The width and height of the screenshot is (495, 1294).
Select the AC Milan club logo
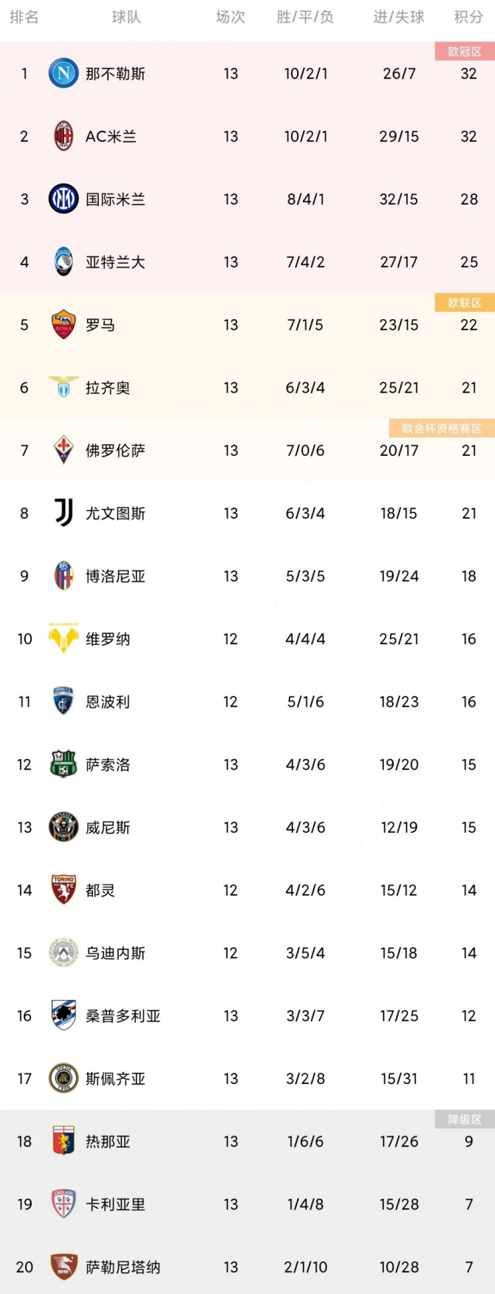pyautogui.click(x=64, y=136)
